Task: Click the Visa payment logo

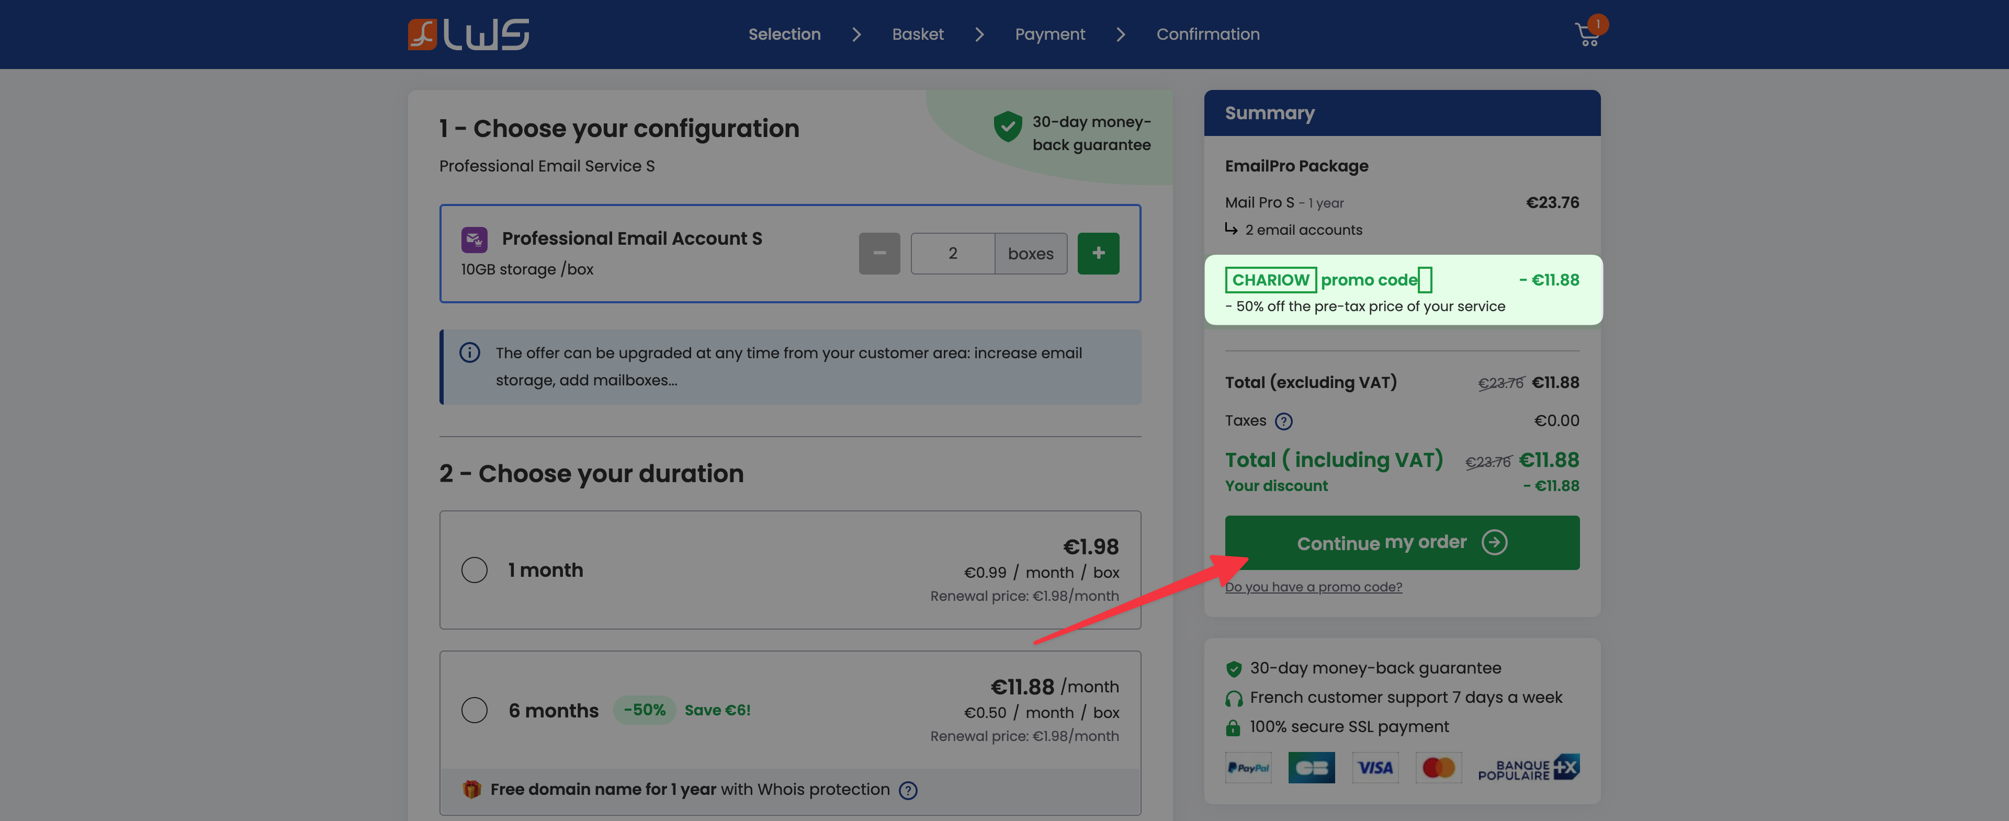Action: coord(1375,768)
